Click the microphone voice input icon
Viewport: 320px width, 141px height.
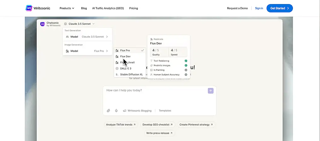116,111
